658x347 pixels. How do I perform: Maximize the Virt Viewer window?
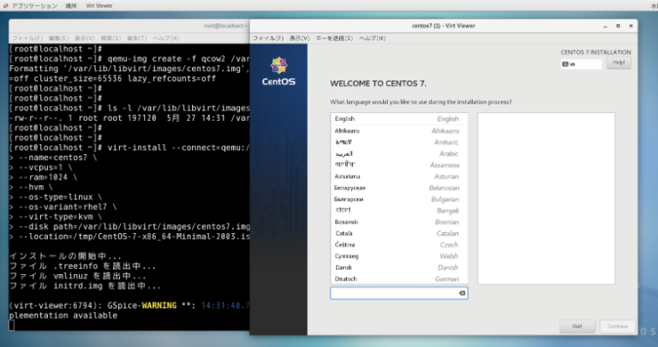click(x=618, y=27)
